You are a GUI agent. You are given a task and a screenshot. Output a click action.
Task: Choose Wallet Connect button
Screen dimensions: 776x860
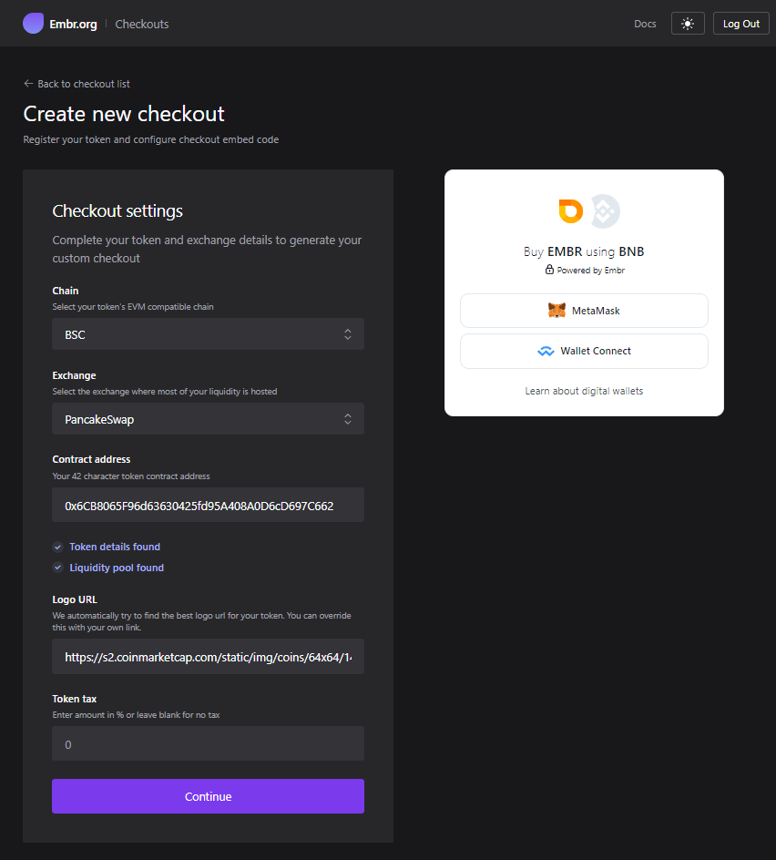tap(584, 351)
